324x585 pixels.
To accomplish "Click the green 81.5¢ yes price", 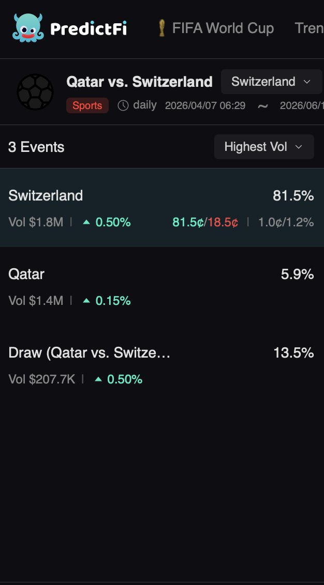I will coord(188,222).
